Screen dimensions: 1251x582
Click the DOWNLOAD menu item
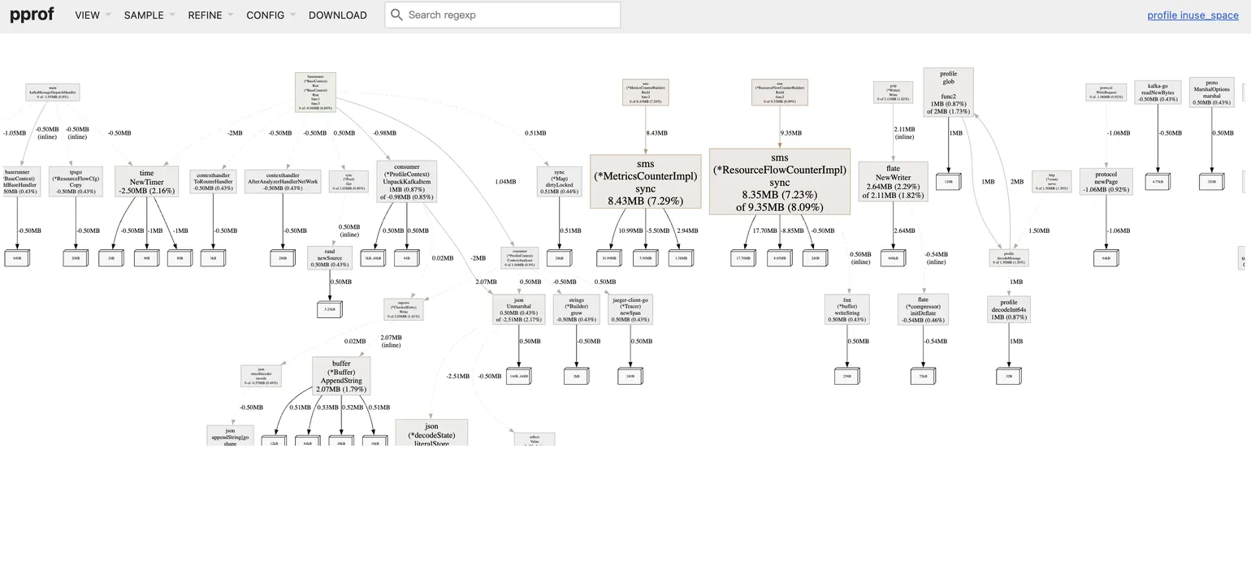tap(337, 15)
